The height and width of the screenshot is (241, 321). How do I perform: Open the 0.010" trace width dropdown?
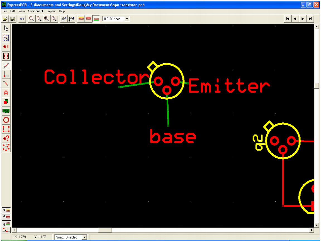pos(127,19)
